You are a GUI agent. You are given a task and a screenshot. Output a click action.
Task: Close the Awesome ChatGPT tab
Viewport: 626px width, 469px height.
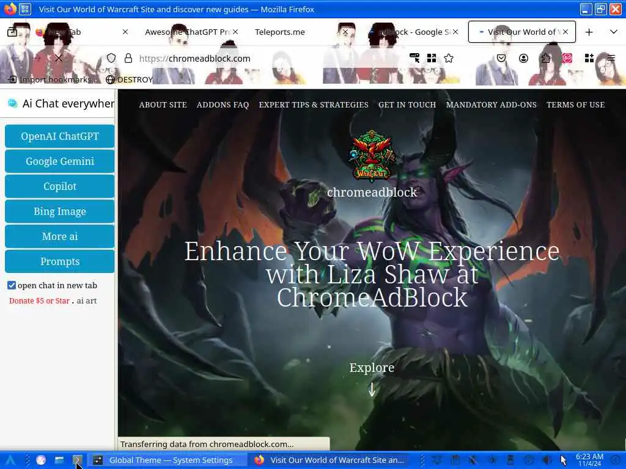[235, 32]
